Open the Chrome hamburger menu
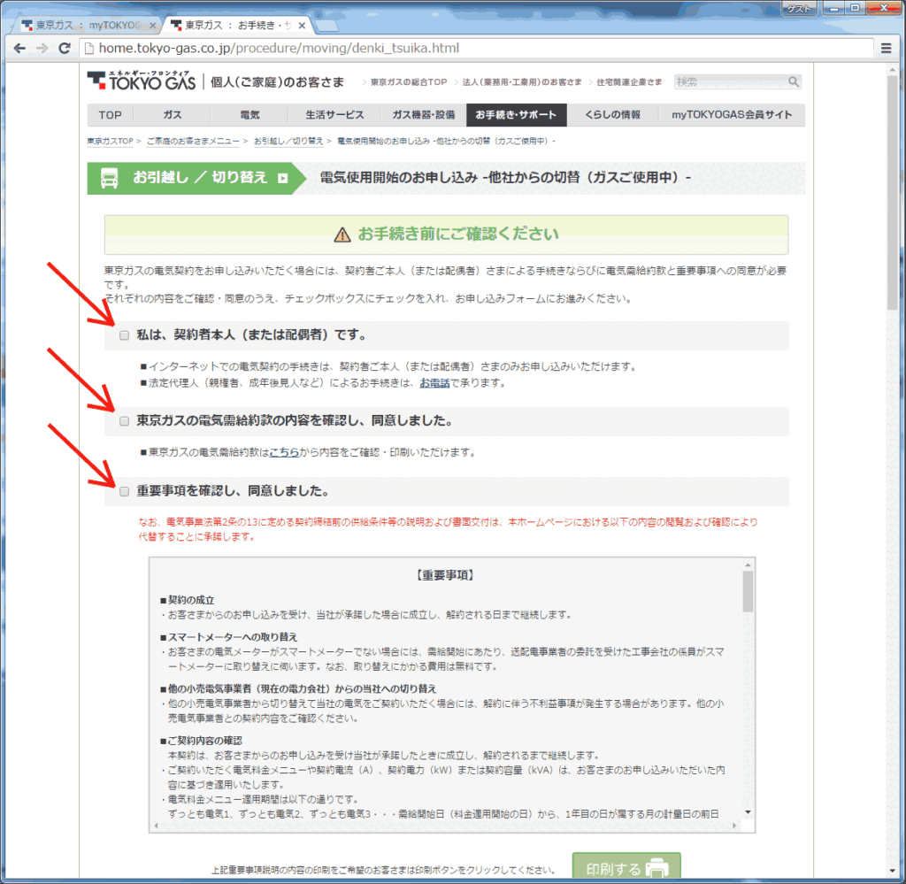 (x=886, y=49)
